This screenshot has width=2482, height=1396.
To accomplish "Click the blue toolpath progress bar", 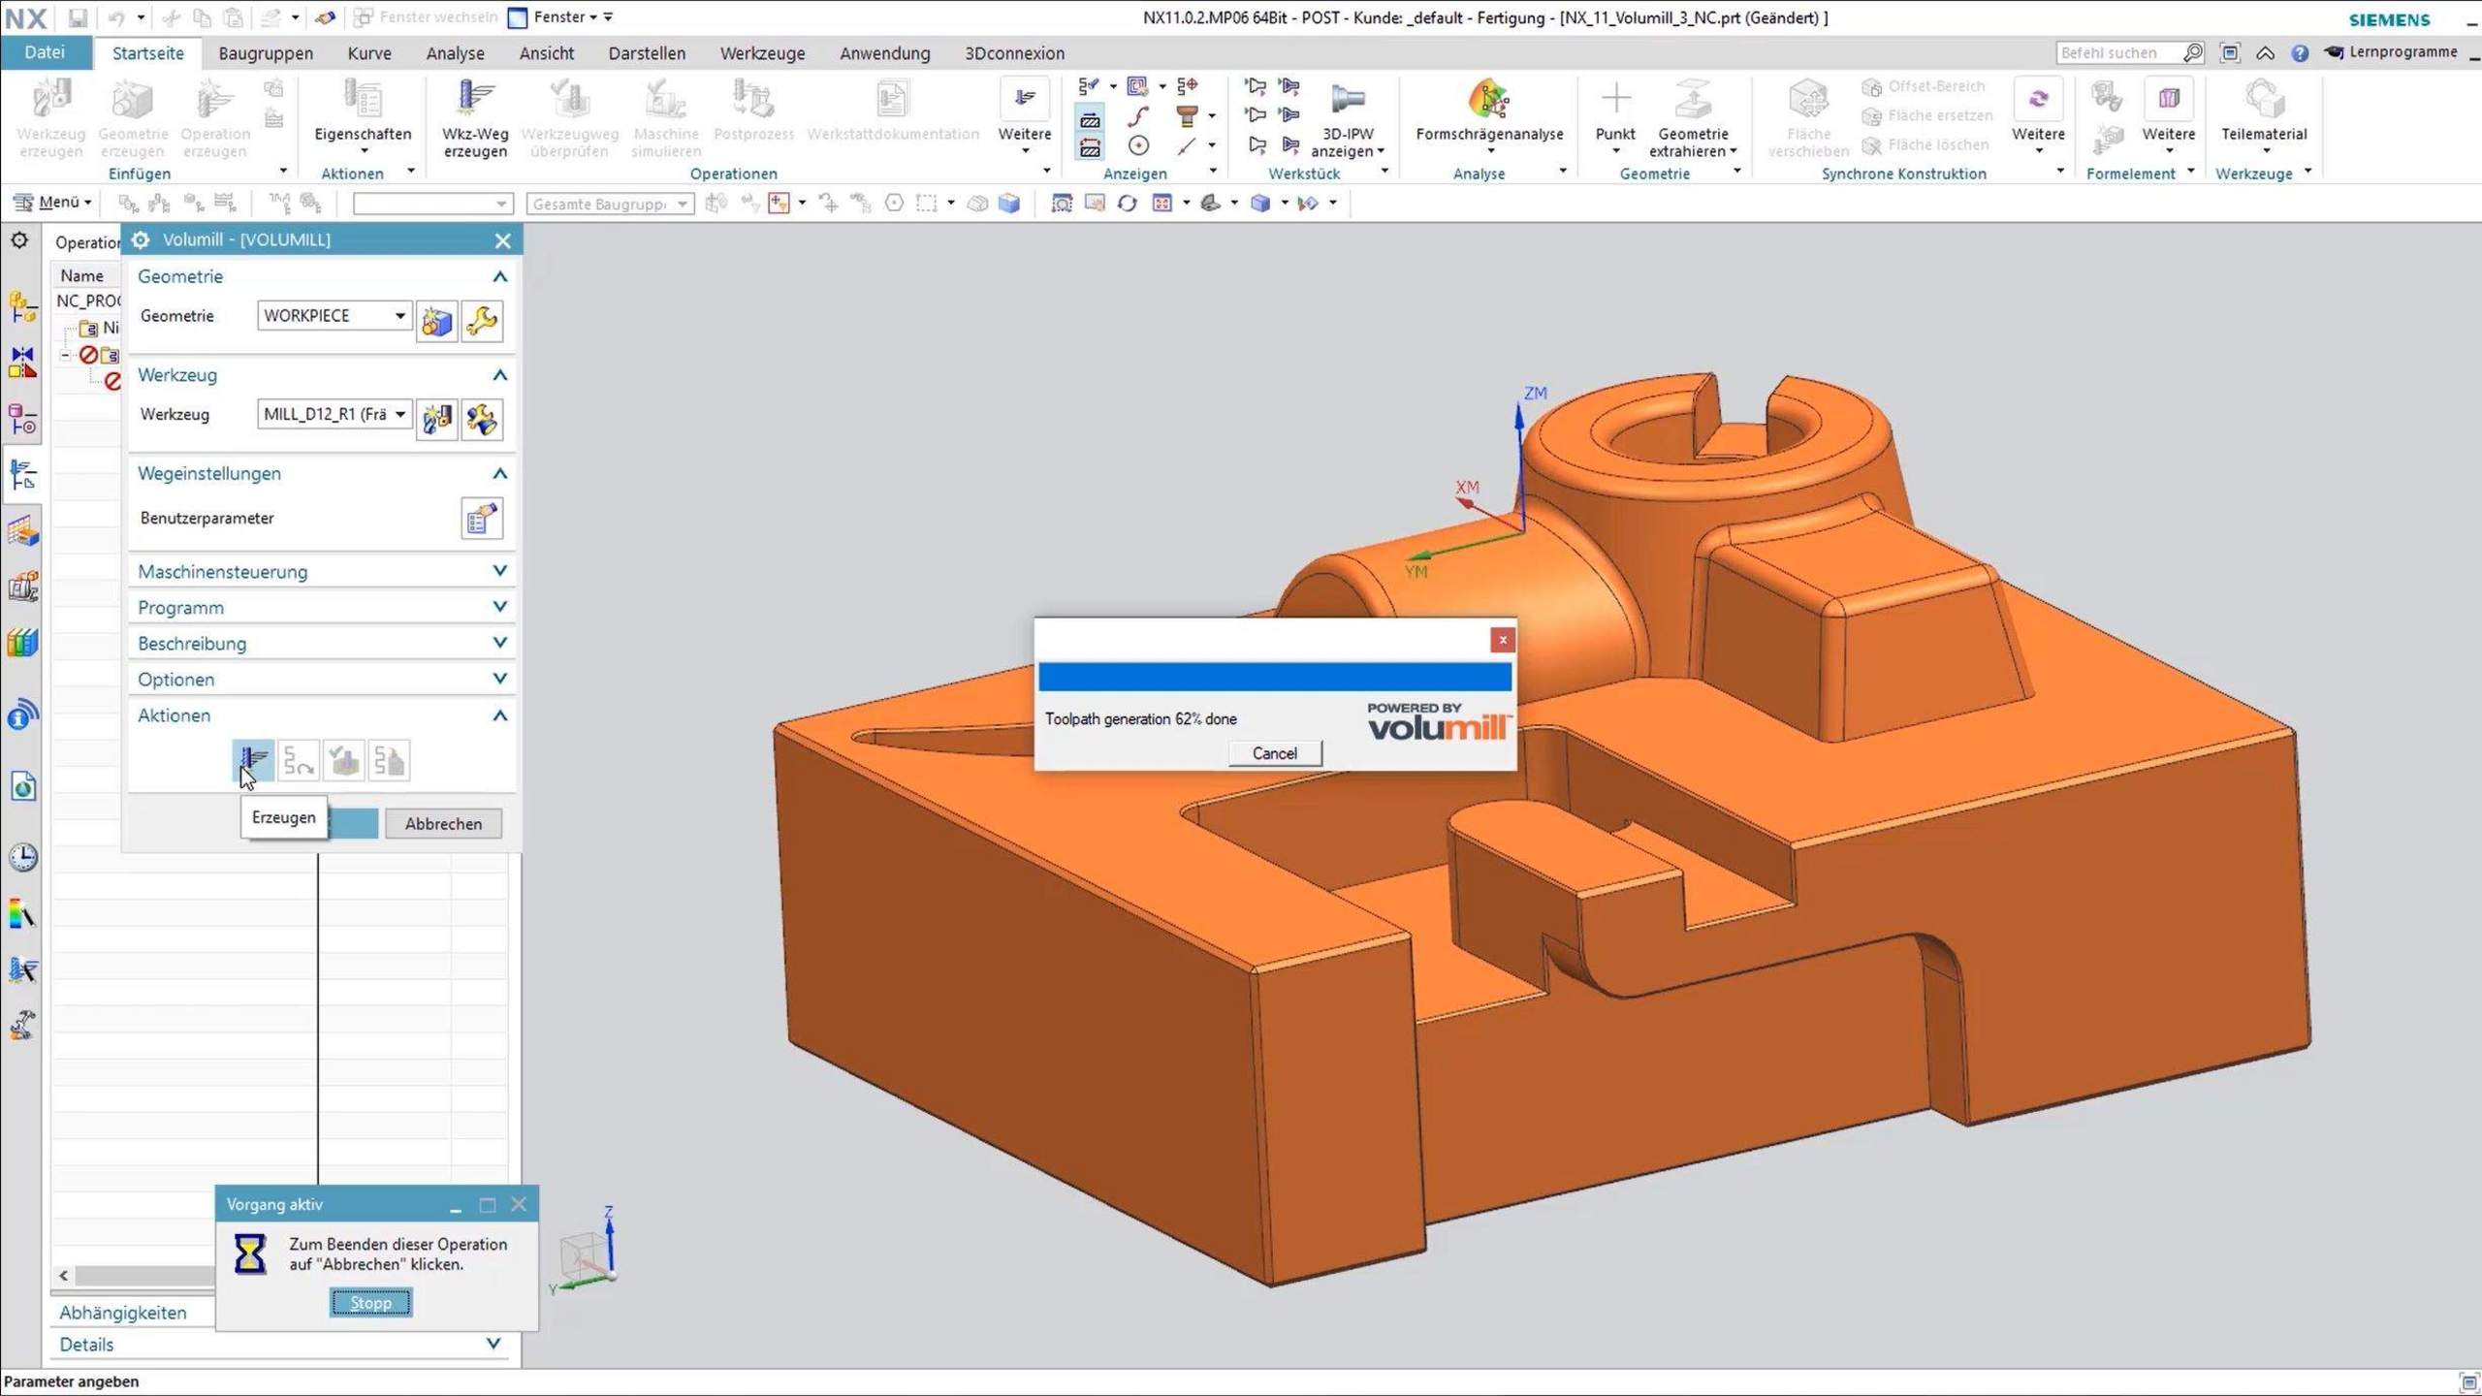I will click(x=1274, y=677).
